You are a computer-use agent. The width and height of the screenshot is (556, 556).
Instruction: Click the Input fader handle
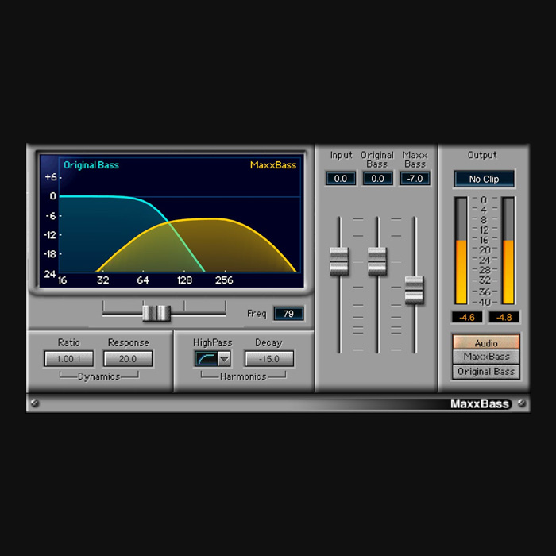click(339, 261)
